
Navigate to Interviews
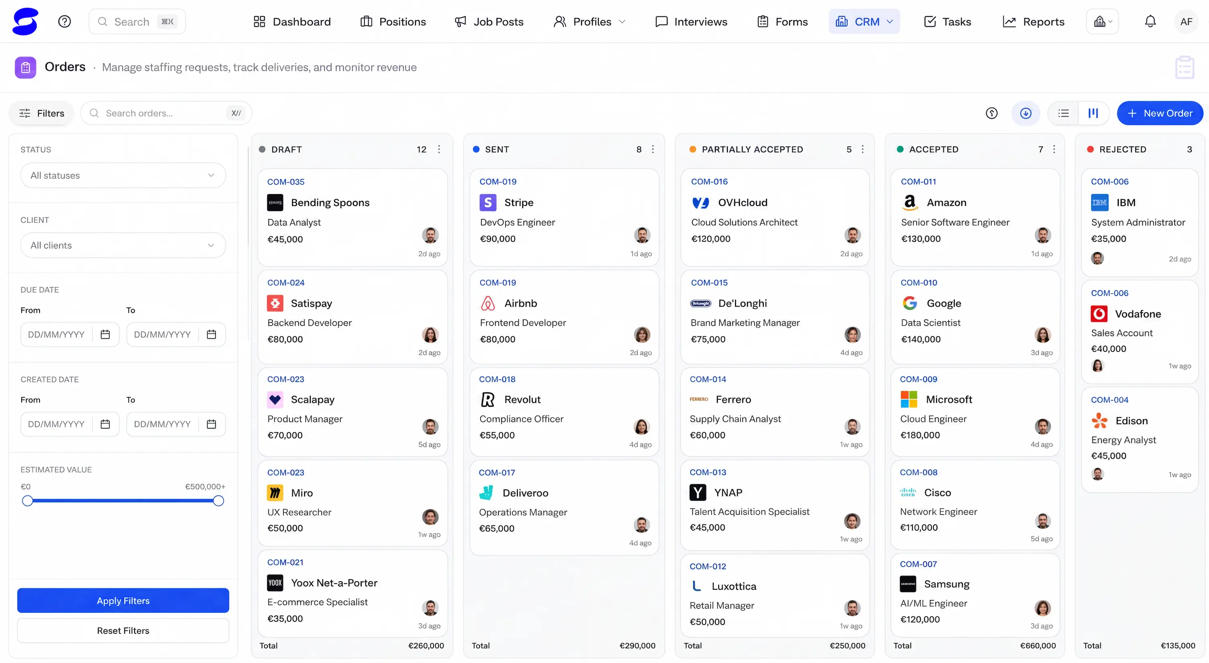pos(691,22)
